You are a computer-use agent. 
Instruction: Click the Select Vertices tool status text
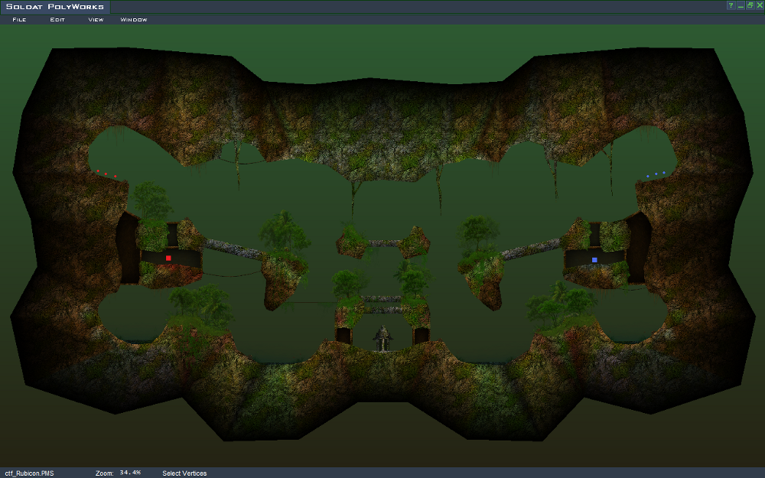click(x=184, y=473)
